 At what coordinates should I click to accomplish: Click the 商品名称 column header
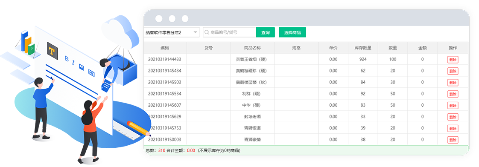(x=252, y=48)
